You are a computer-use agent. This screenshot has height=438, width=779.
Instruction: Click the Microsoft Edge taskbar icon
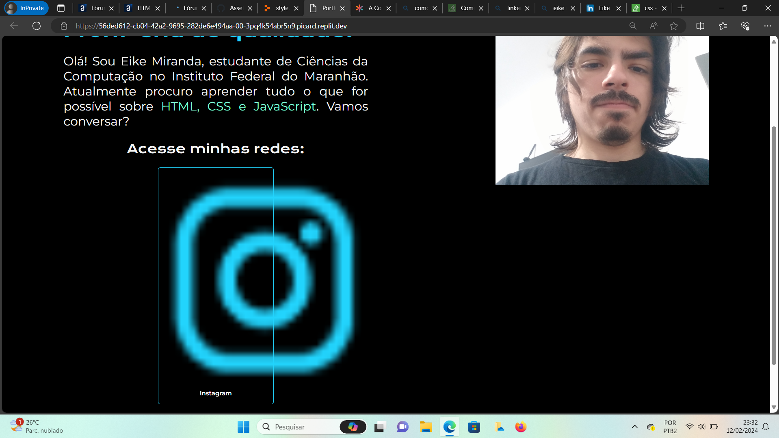coord(449,427)
